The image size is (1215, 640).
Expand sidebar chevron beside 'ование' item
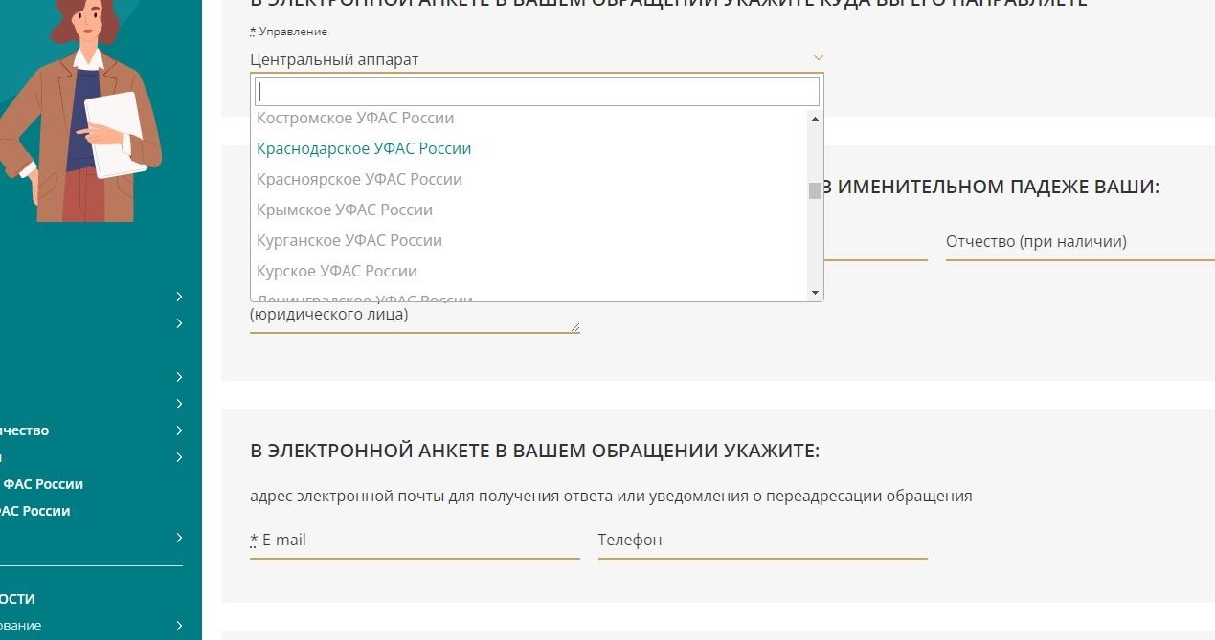click(x=179, y=626)
